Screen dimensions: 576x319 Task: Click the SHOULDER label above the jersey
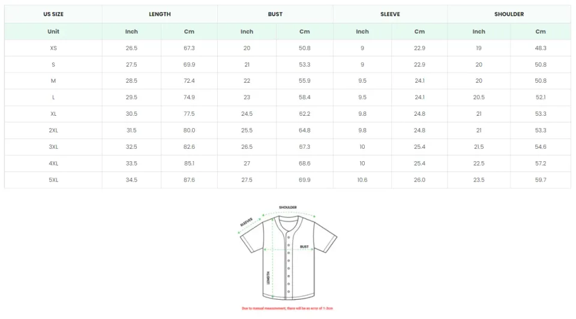288,207
